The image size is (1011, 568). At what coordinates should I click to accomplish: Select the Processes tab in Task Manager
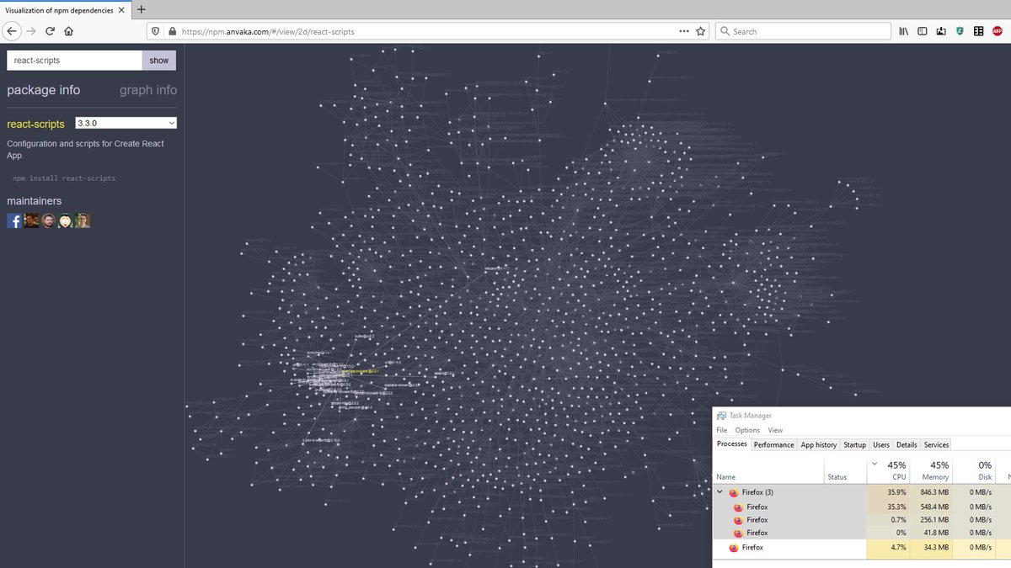[731, 444]
